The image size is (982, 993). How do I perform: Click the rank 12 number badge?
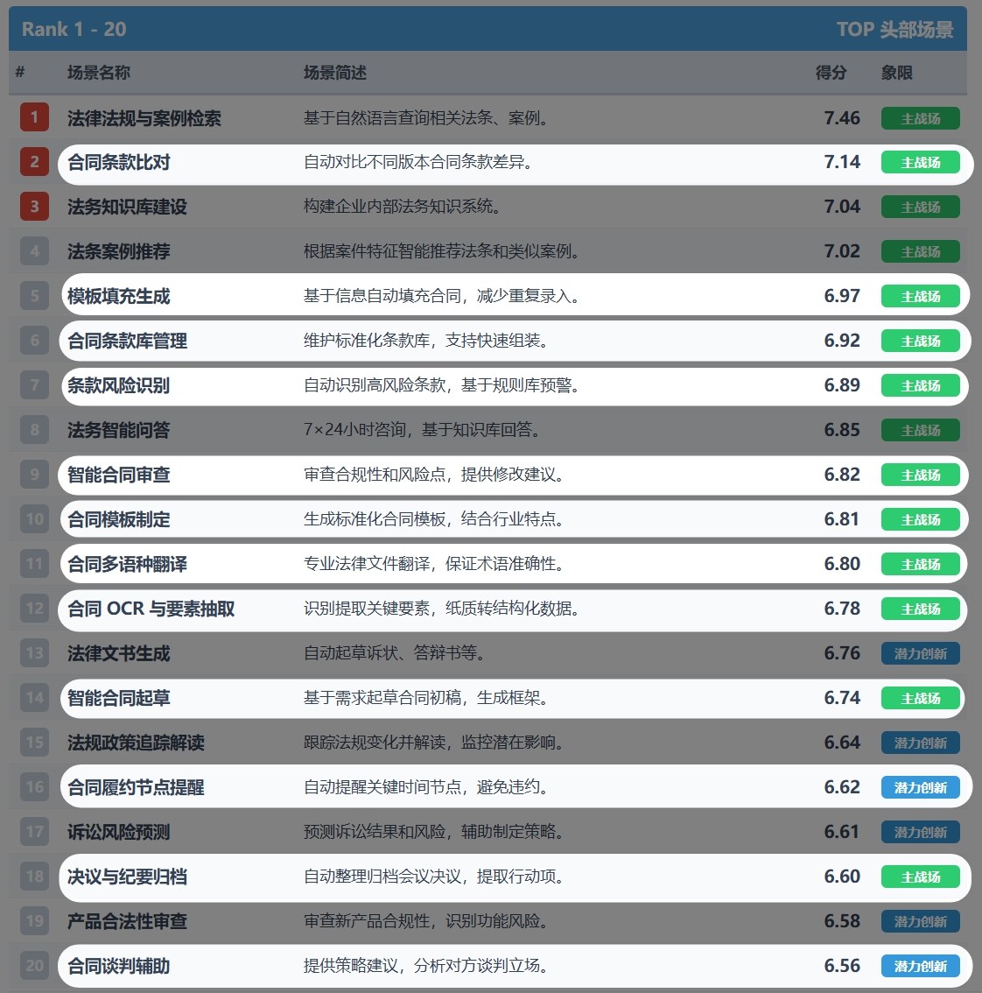point(34,609)
